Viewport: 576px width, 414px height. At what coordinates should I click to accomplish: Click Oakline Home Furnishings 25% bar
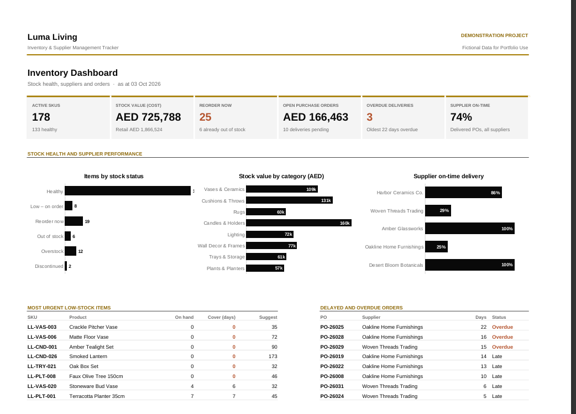point(436,247)
